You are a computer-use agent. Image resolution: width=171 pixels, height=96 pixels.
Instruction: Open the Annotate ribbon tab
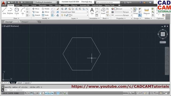25,5
